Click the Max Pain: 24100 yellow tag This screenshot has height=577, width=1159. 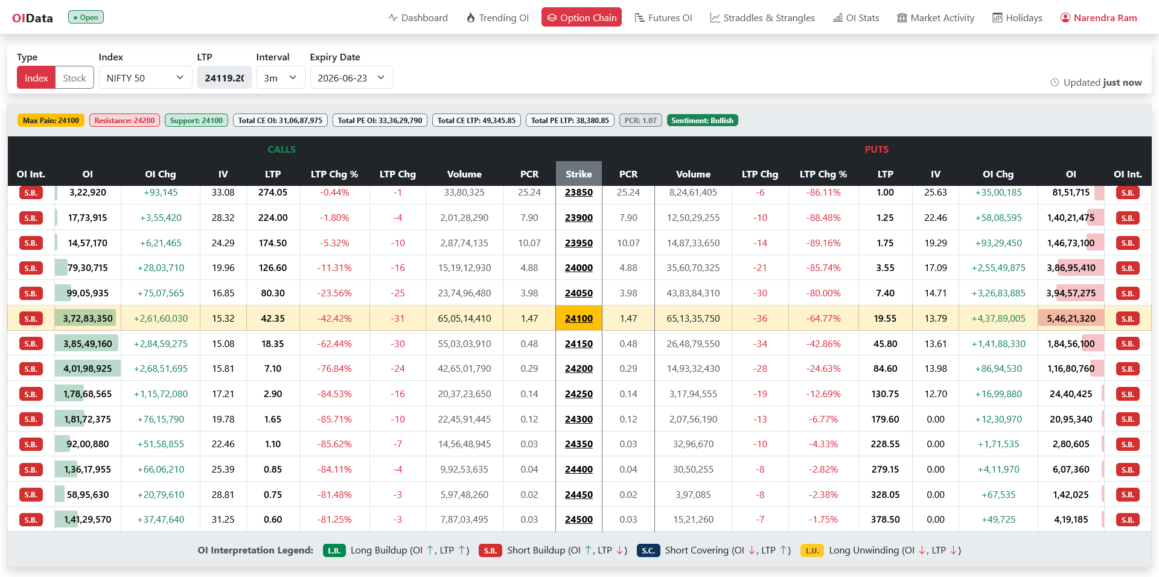point(51,121)
